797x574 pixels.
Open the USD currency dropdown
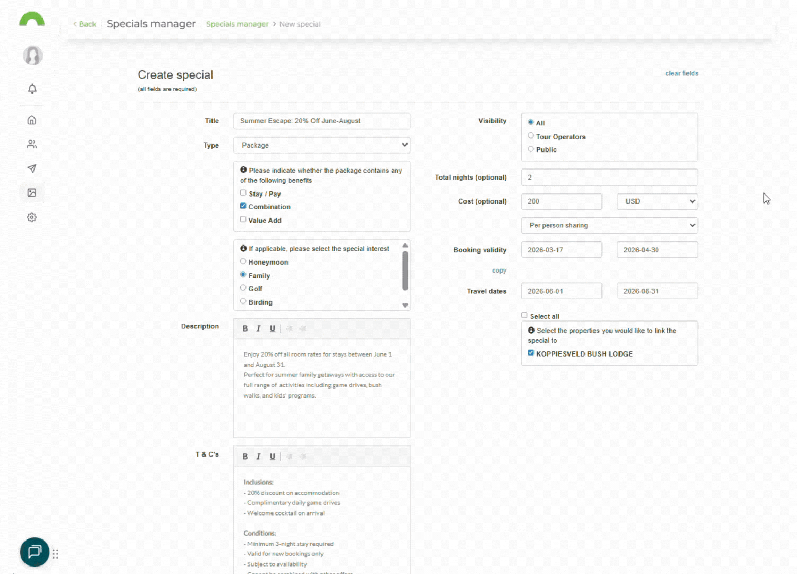[x=657, y=201]
